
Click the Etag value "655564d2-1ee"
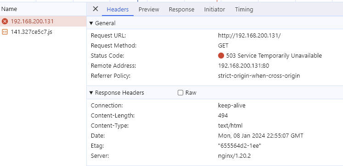click(x=240, y=146)
